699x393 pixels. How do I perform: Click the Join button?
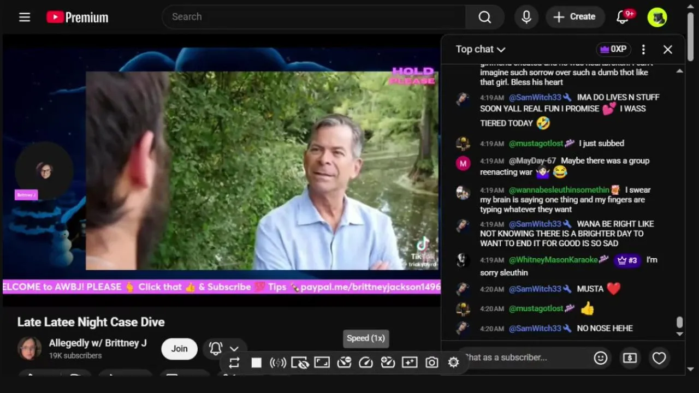click(179, 349)
